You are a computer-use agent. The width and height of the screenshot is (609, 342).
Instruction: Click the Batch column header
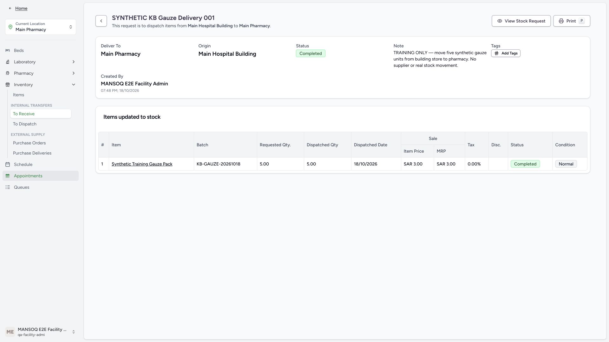click(225, 145)
